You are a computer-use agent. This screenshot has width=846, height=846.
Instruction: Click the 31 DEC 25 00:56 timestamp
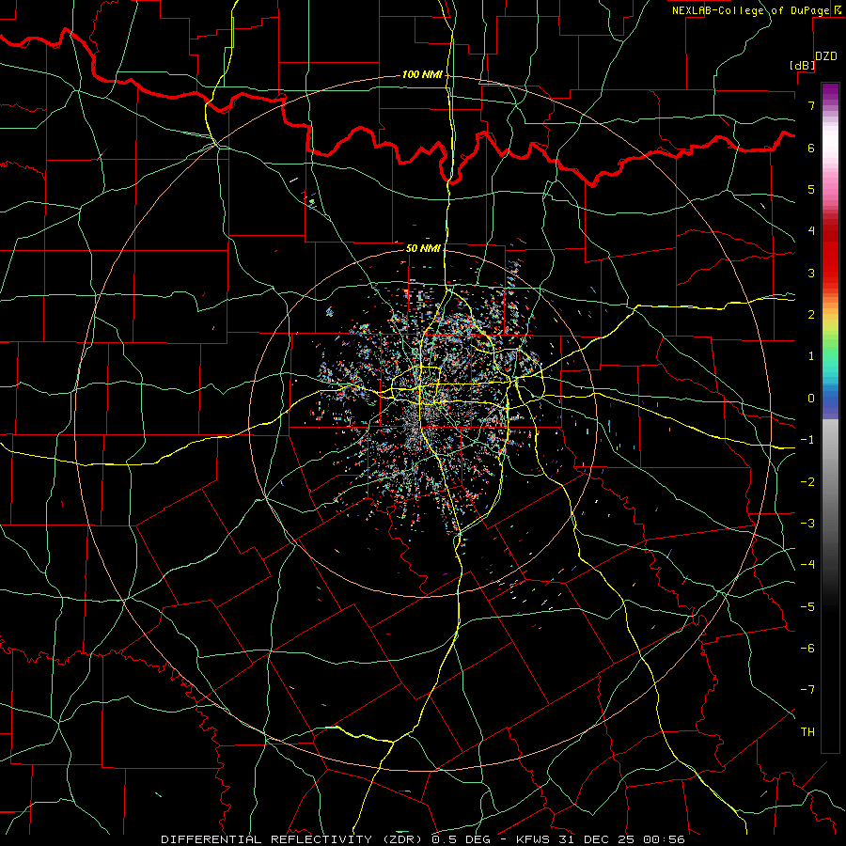click(622, 839)
